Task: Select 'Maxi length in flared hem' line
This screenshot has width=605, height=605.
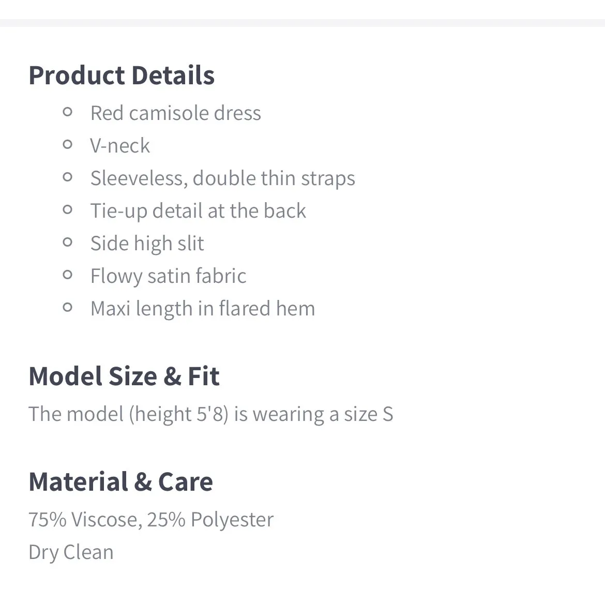Action: point(202,309)
